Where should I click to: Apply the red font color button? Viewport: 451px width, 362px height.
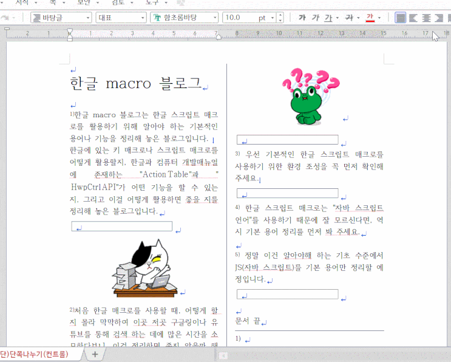(370, 18)
